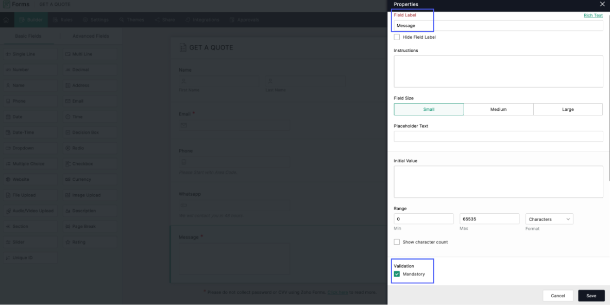Click the Name field person icon
This screenshot has height=305, width=610.
click(x=8, y=86)
